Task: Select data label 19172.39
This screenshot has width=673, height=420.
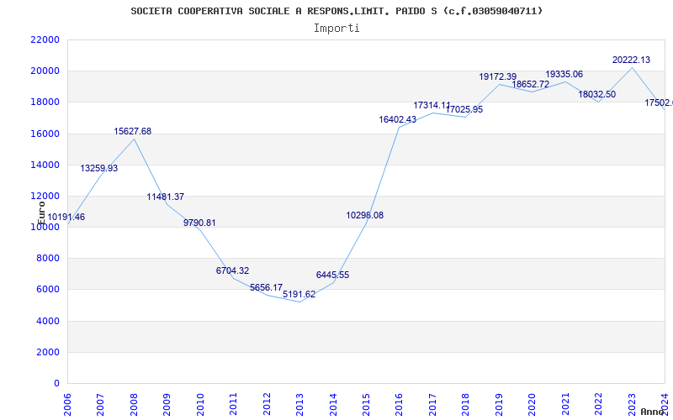Action: click(498, 76)
